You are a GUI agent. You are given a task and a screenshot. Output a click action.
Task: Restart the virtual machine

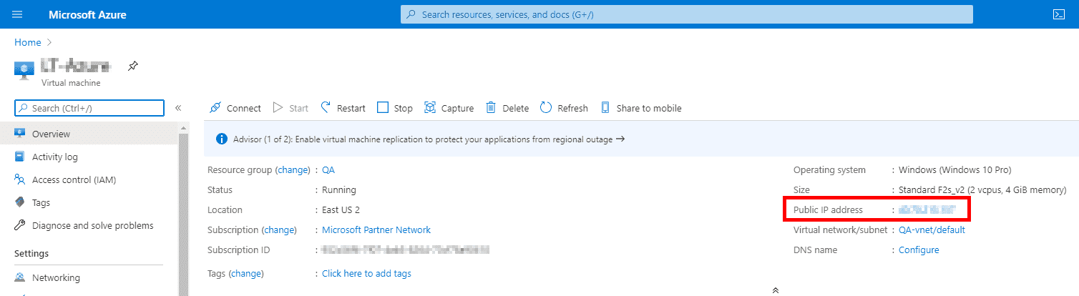tap(343, 108)
